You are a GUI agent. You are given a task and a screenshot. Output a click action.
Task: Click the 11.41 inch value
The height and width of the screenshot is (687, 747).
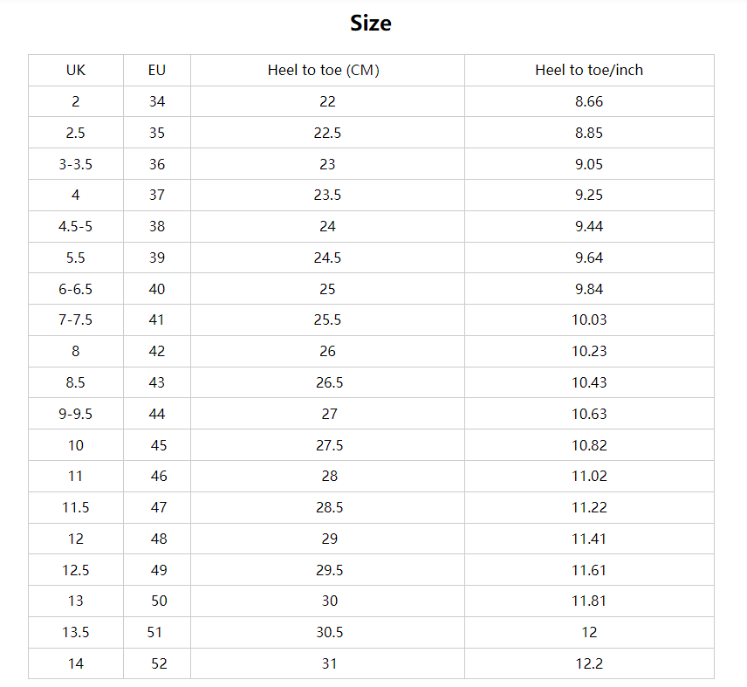tap(589, 539)
